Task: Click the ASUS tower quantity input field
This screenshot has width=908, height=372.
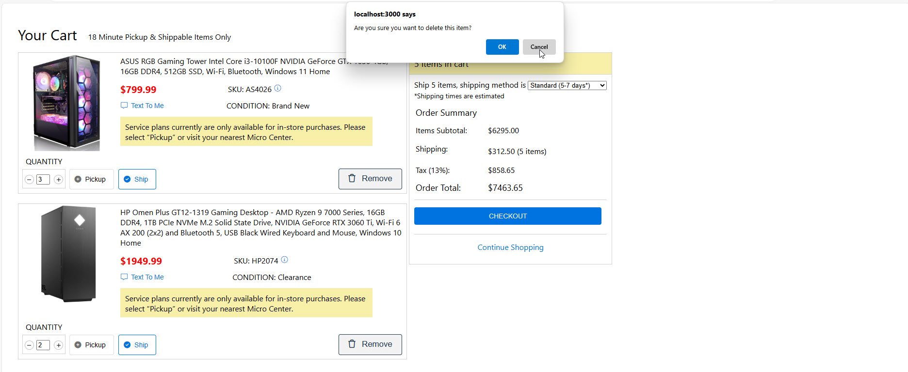Action: pyautogui.click(x=43, y=180)
